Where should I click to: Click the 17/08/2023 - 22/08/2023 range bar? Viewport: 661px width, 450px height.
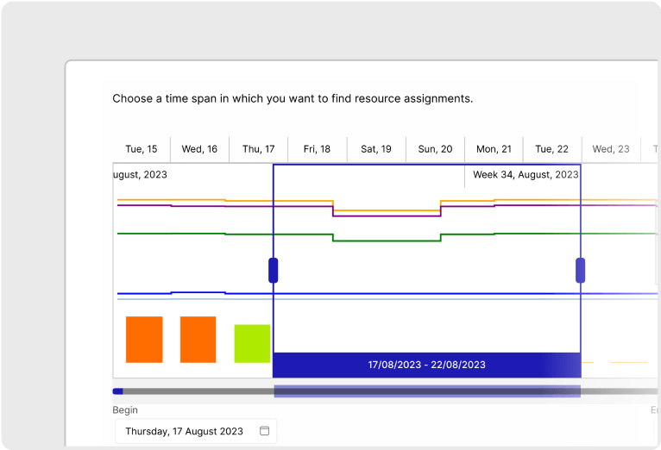426,365
